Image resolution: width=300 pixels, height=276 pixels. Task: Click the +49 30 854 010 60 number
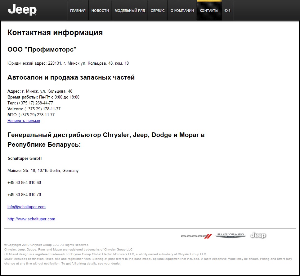tap(24, 182)
